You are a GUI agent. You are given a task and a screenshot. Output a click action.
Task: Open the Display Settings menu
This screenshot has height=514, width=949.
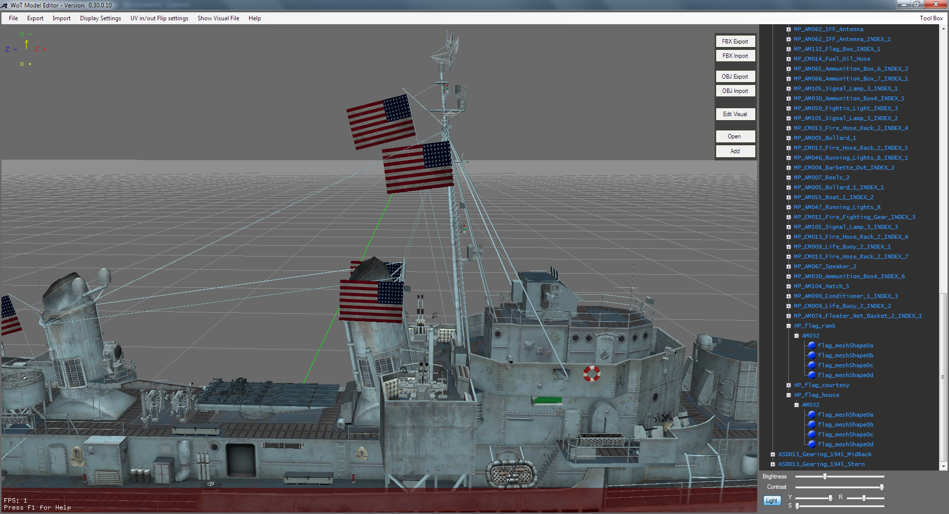coord(100,18)
